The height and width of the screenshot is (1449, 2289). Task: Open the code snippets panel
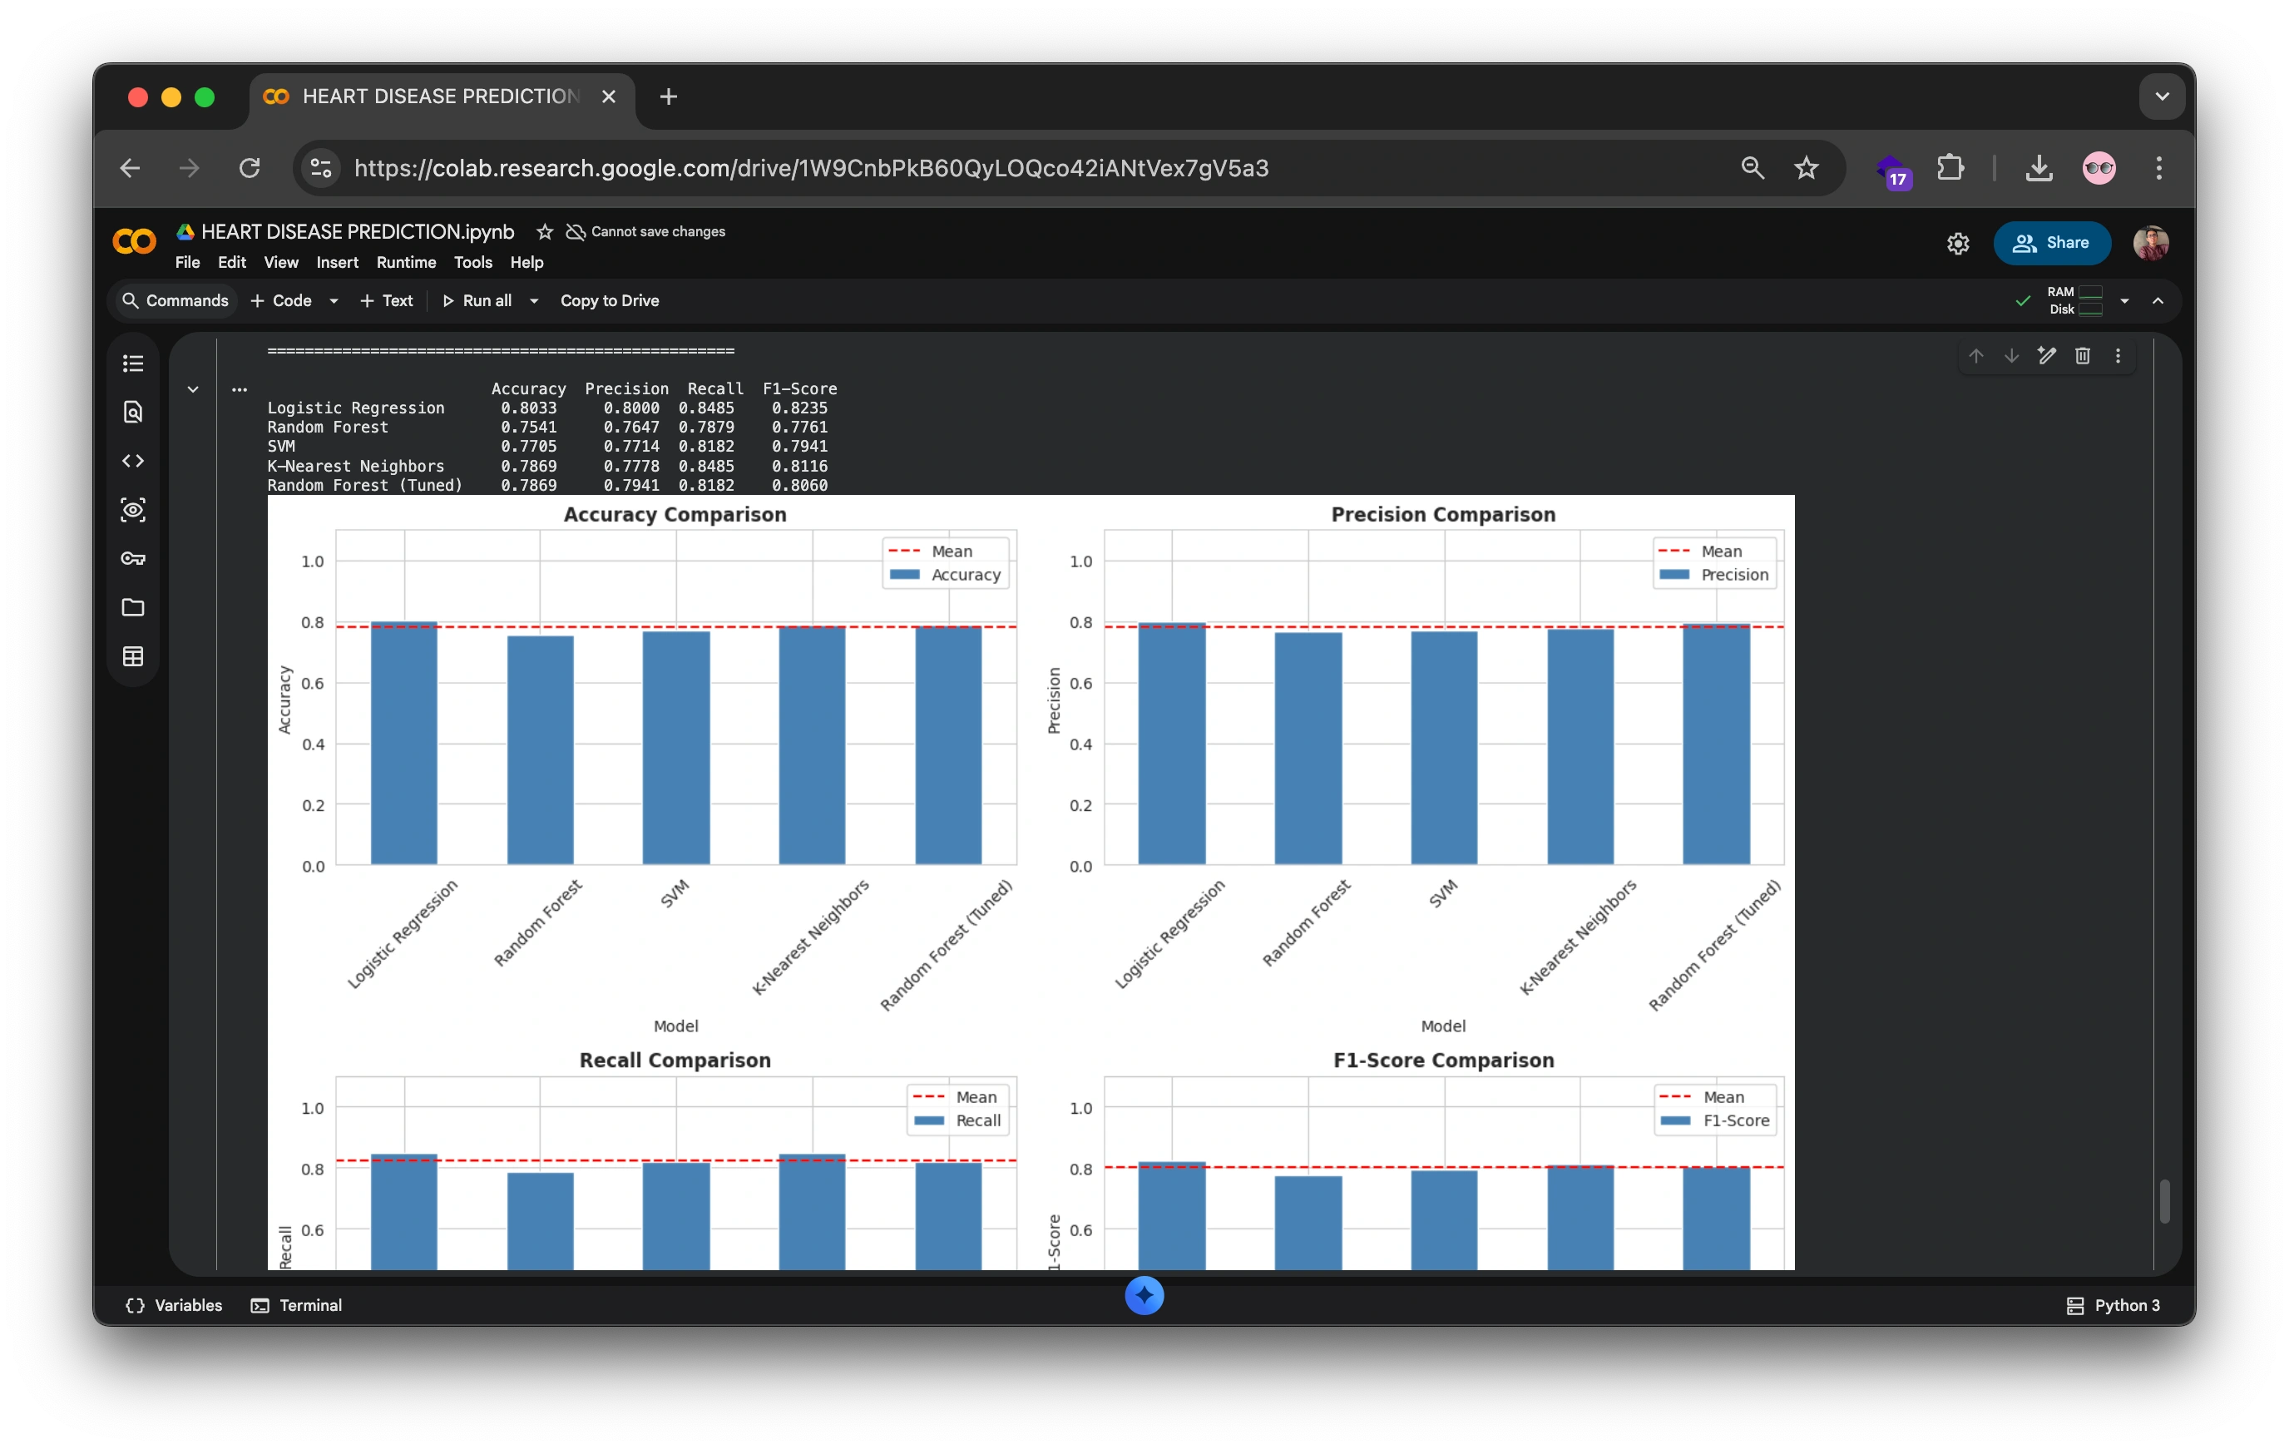[x=133, y=460]
